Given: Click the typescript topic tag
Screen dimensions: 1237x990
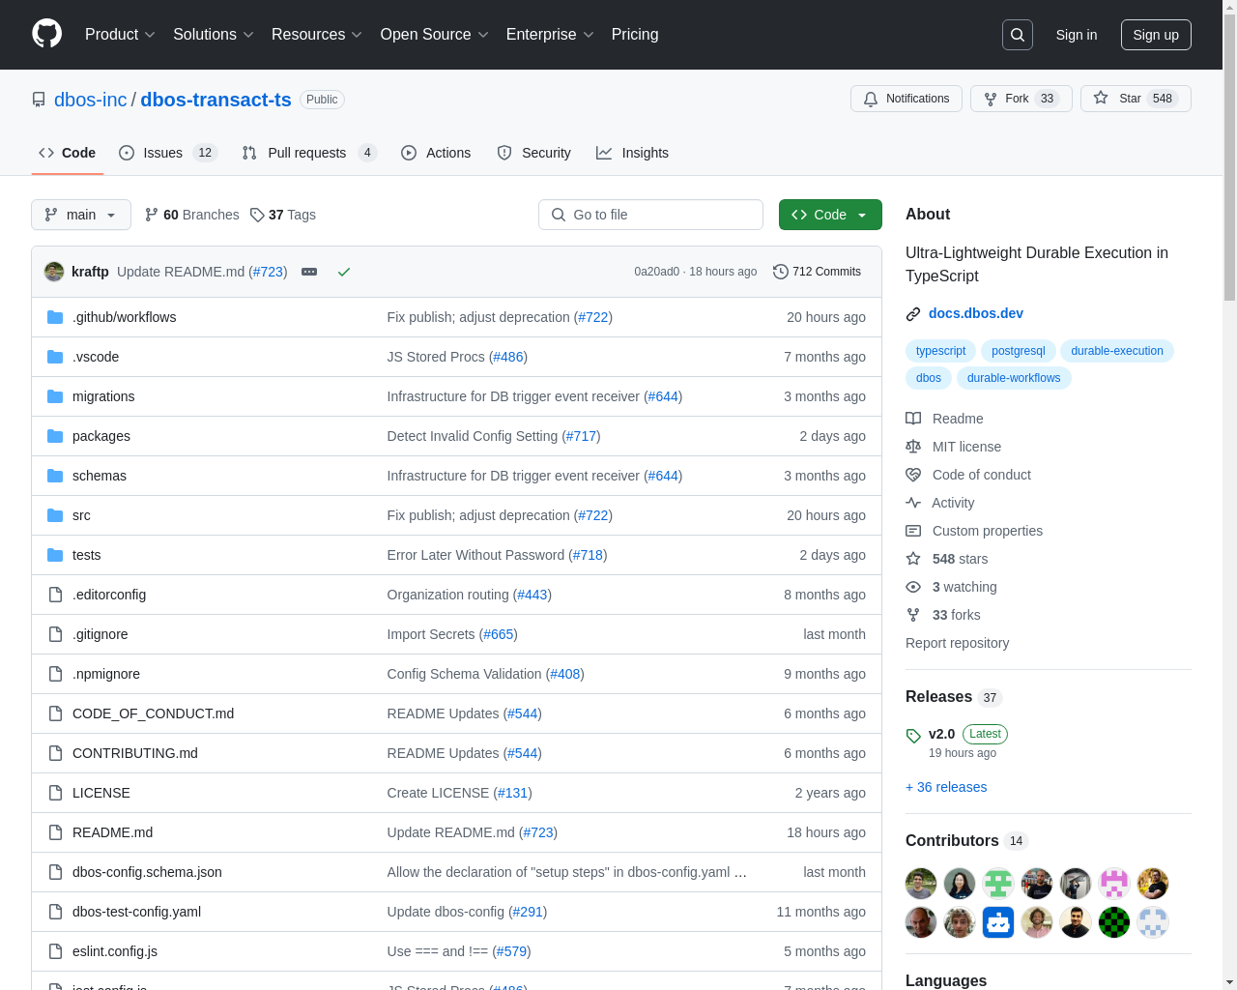Looking at the screenshot, I should pyautogui.click(x=940, y=351).
